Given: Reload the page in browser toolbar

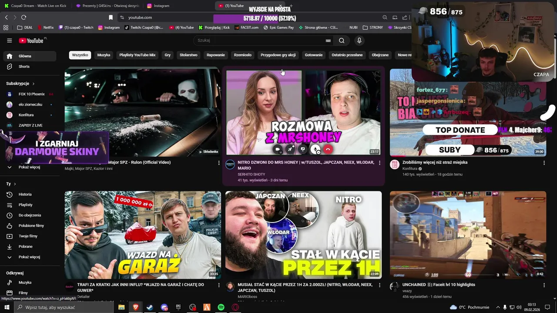Looking at the screenshot, I should tap(23, 17).
